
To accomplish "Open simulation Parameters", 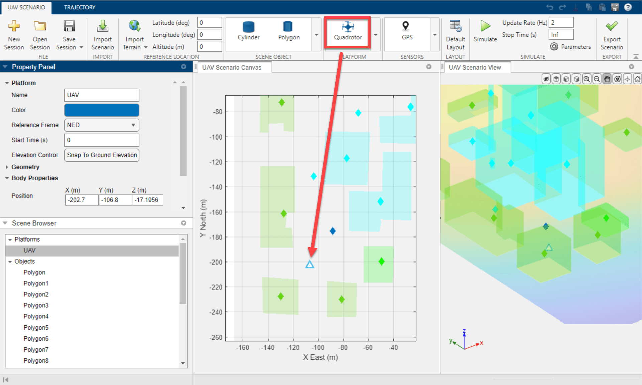I will [x=570, y=47].
